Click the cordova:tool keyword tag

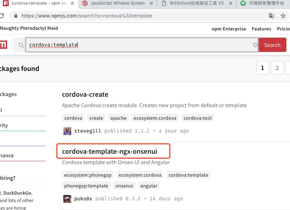(198, 118)
